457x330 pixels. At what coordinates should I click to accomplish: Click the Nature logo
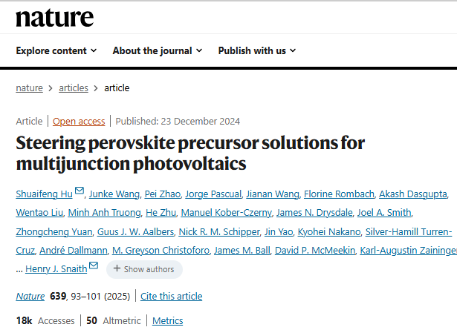[55, 17]
